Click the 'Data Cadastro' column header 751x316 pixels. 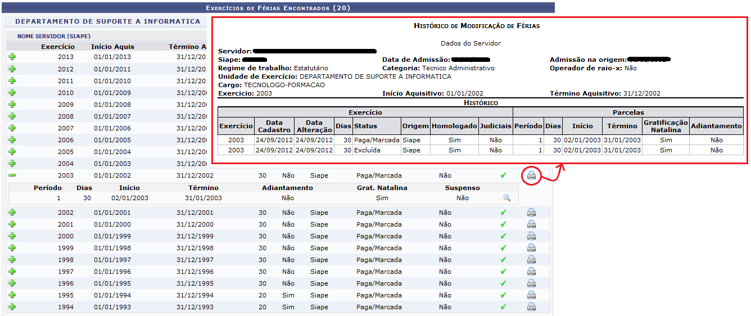[274, 126]
